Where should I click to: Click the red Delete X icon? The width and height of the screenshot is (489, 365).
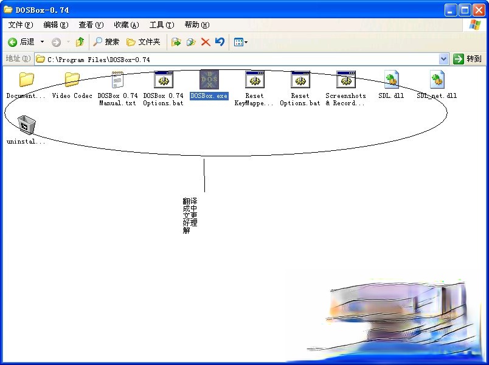(206, 42)
